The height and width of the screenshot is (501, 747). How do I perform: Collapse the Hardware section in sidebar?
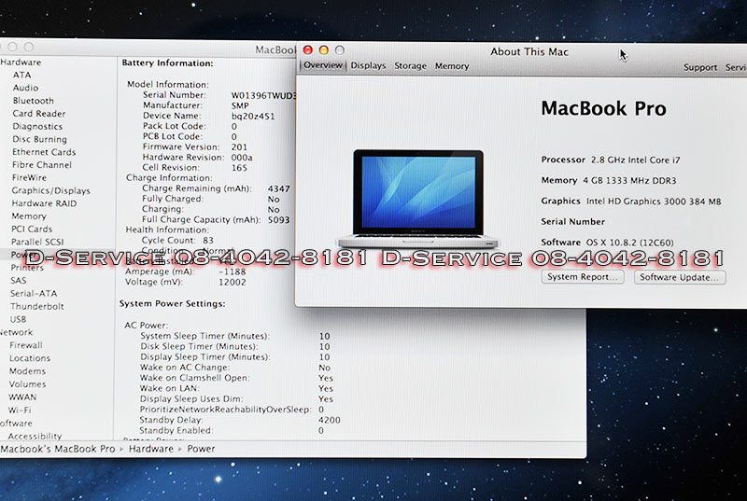point(21,63)
